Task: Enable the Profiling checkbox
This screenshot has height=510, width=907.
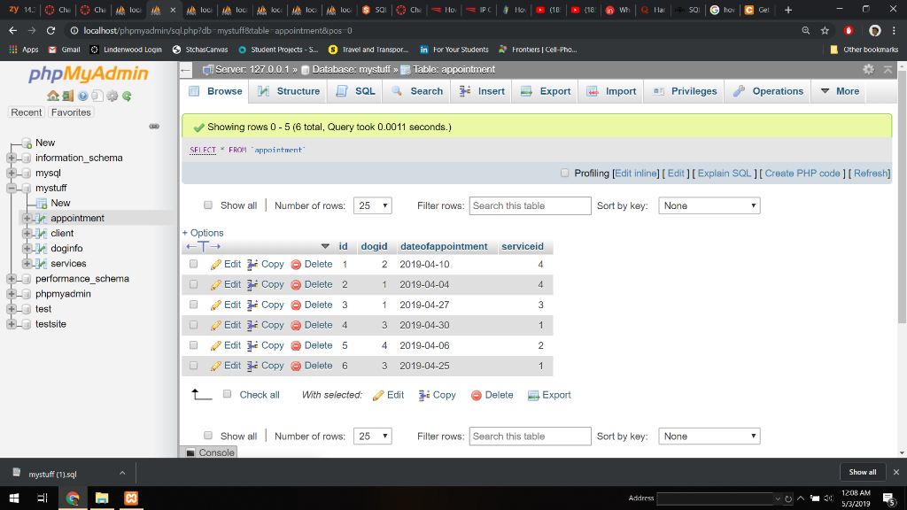Action: [564, 173]
